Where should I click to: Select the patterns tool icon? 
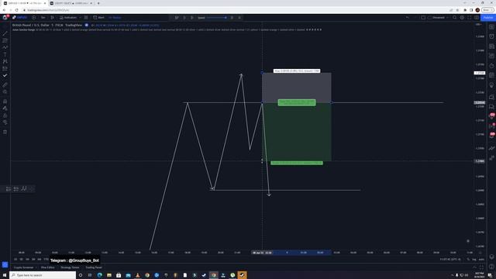5,61
